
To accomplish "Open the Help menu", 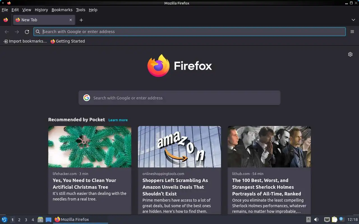I will click(x=93, y=10).
